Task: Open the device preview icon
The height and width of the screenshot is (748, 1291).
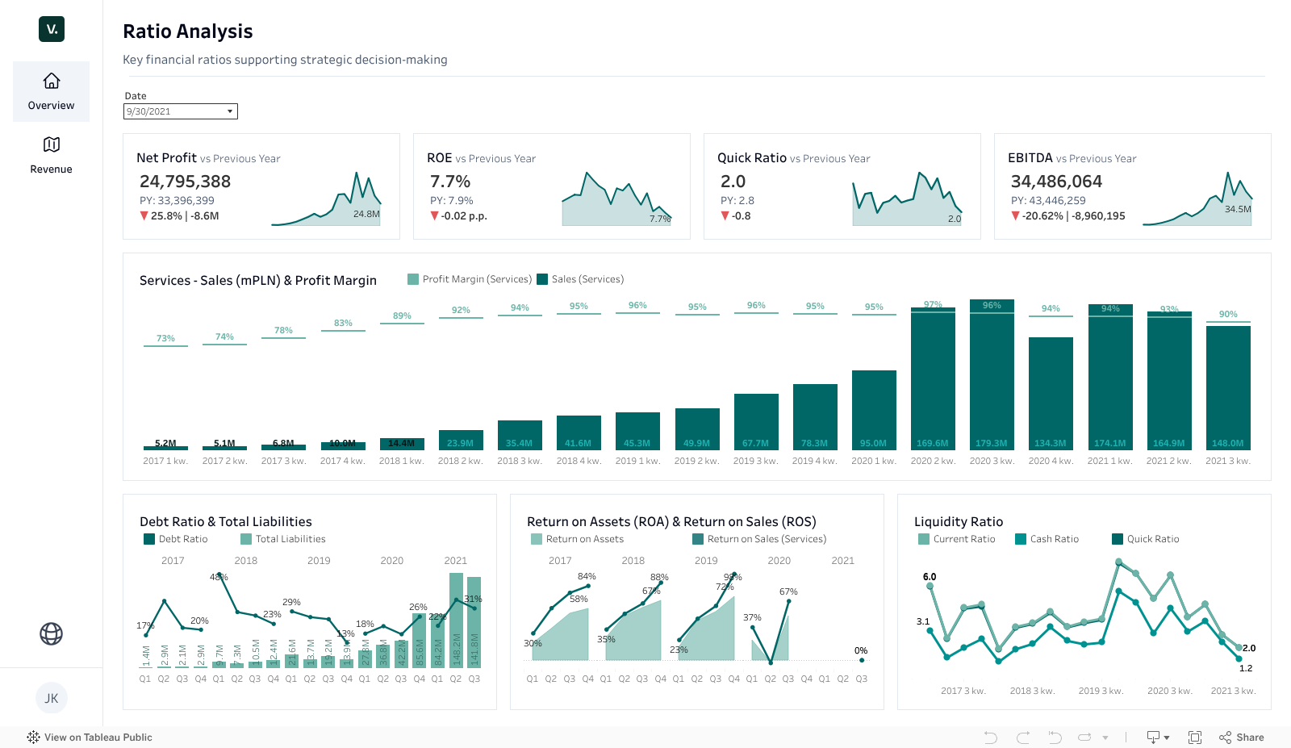Action: pos(1153,737)
